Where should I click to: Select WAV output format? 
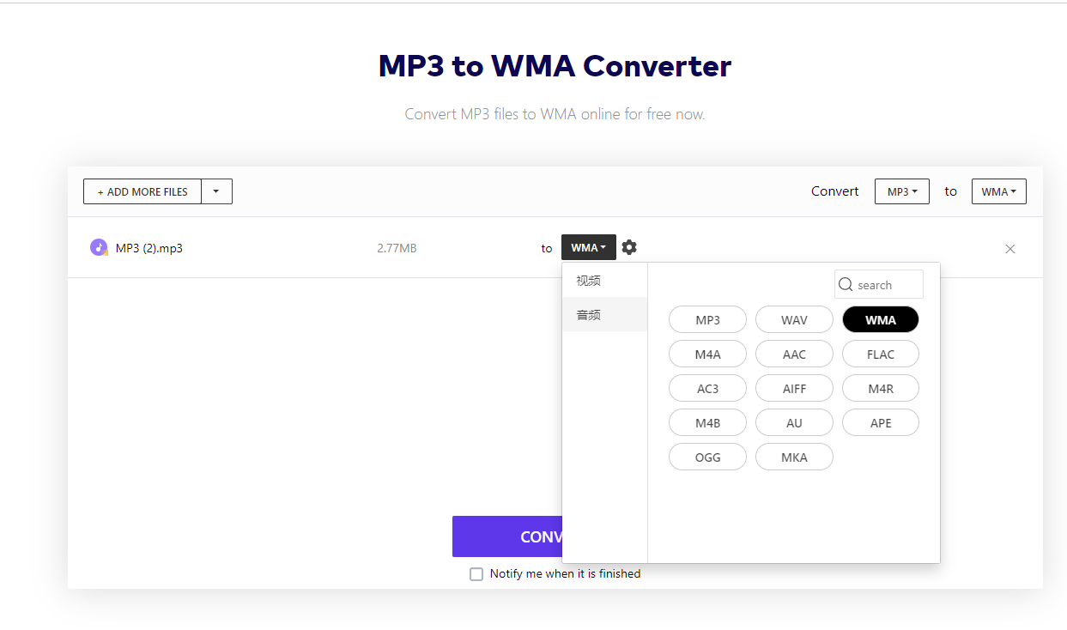click(x=794, y=320)
